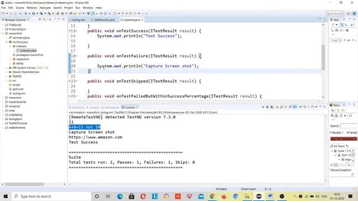Screen dimensions: 358x201
Task: Click the red test progress bar
Action: click(343, 139)
